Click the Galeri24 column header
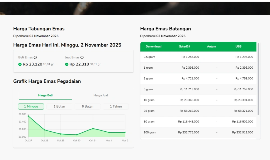 [185, 46]
